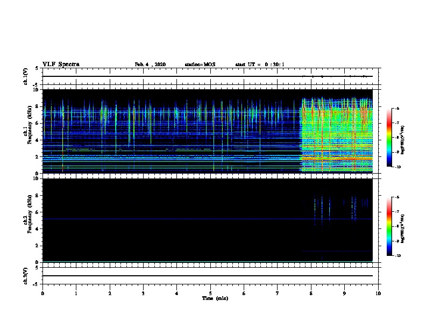Click time axis tick label "5"
The height and width of the screenshot is (329, 426).
210,293
